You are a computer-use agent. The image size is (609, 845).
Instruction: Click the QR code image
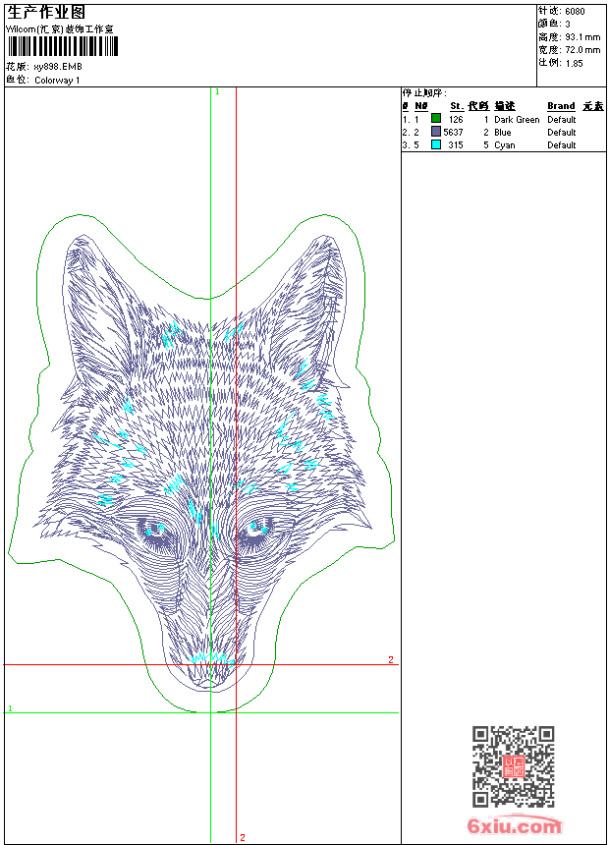(513, 766)
